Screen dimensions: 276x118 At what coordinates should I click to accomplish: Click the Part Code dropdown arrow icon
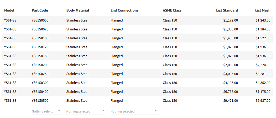(59, 110)
